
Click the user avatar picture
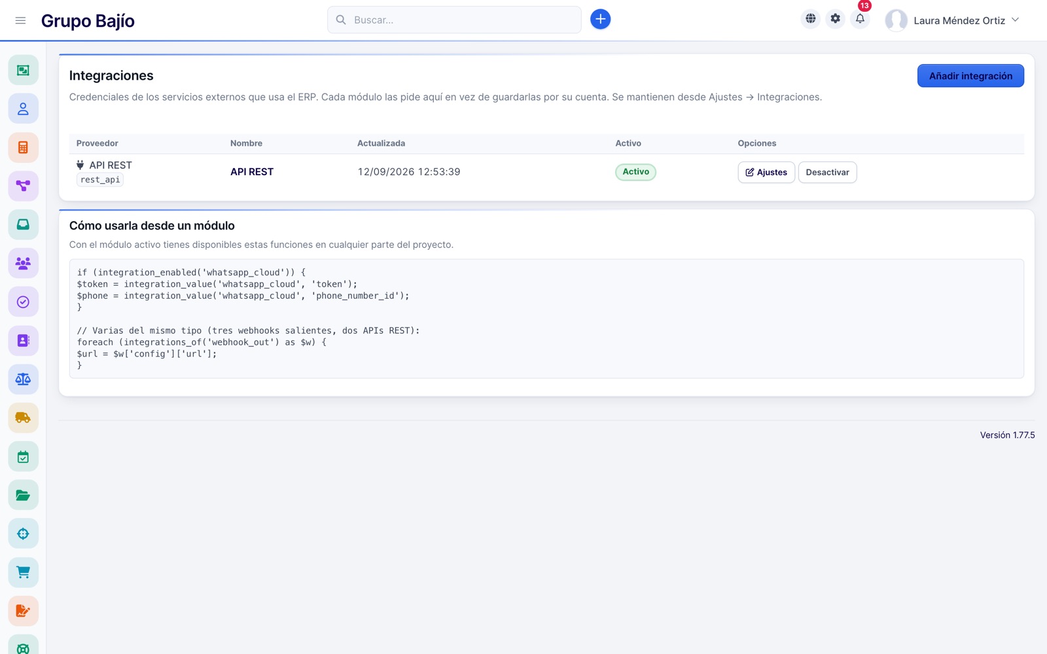896,20
